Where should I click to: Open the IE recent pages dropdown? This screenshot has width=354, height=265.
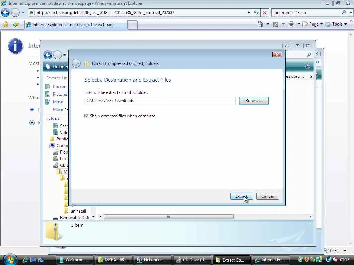point(23,13)
